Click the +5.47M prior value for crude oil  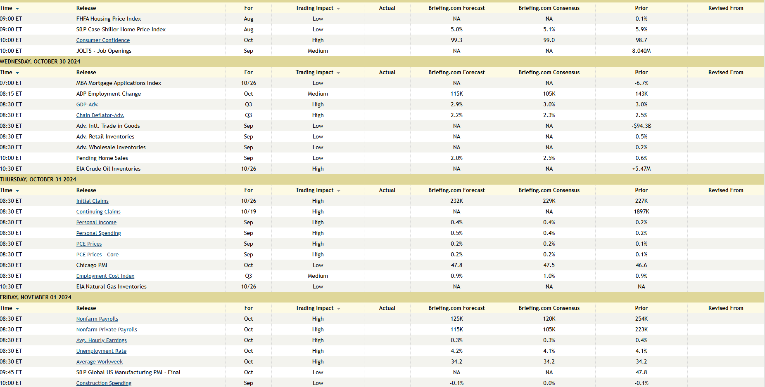[641, 169]
